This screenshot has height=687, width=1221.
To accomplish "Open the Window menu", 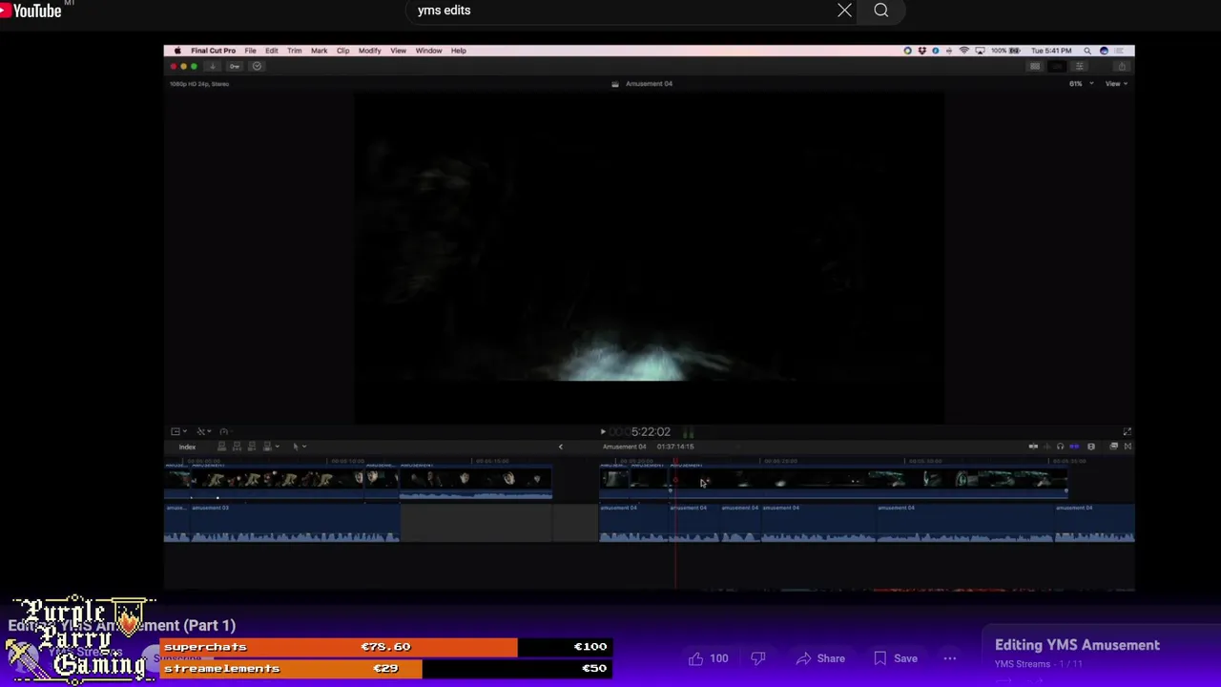I will pos(428,51).
